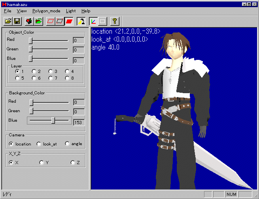The width and height of the screenshot is (259, 199).
Task: Choose the Y axis radio button
Action: pyautogui.click(x=42, y=163)
